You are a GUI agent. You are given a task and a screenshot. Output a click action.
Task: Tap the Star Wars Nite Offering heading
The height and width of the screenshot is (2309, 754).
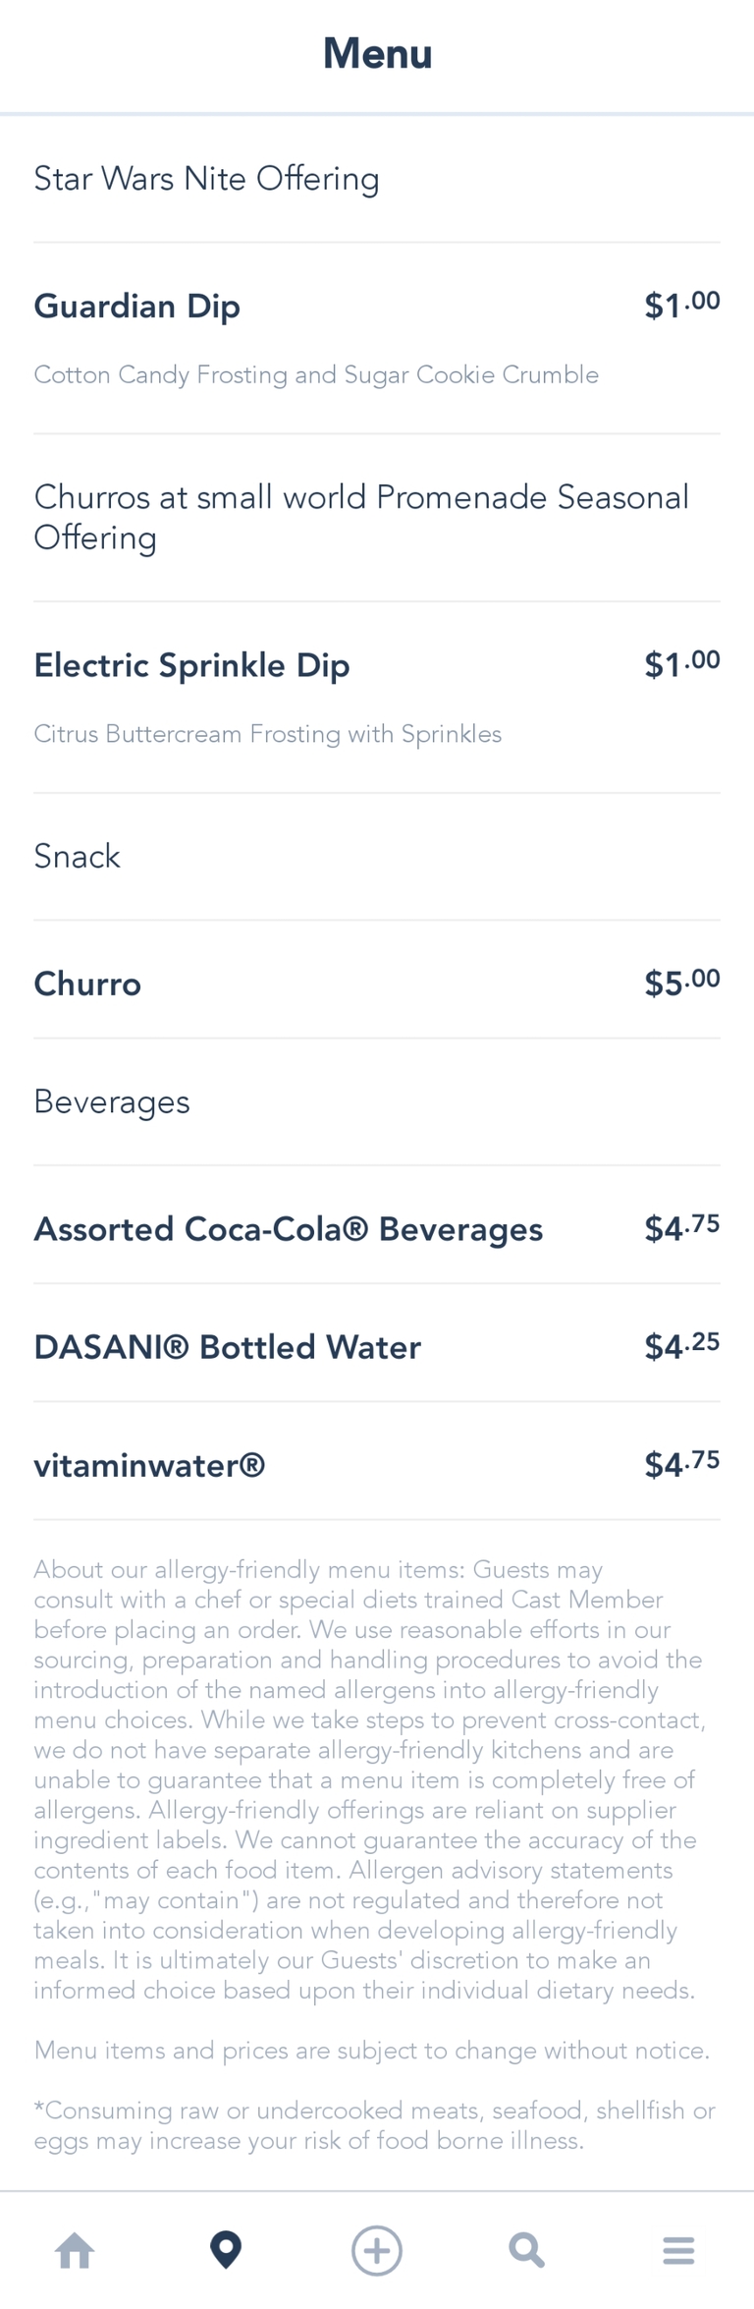click(206, 179)
